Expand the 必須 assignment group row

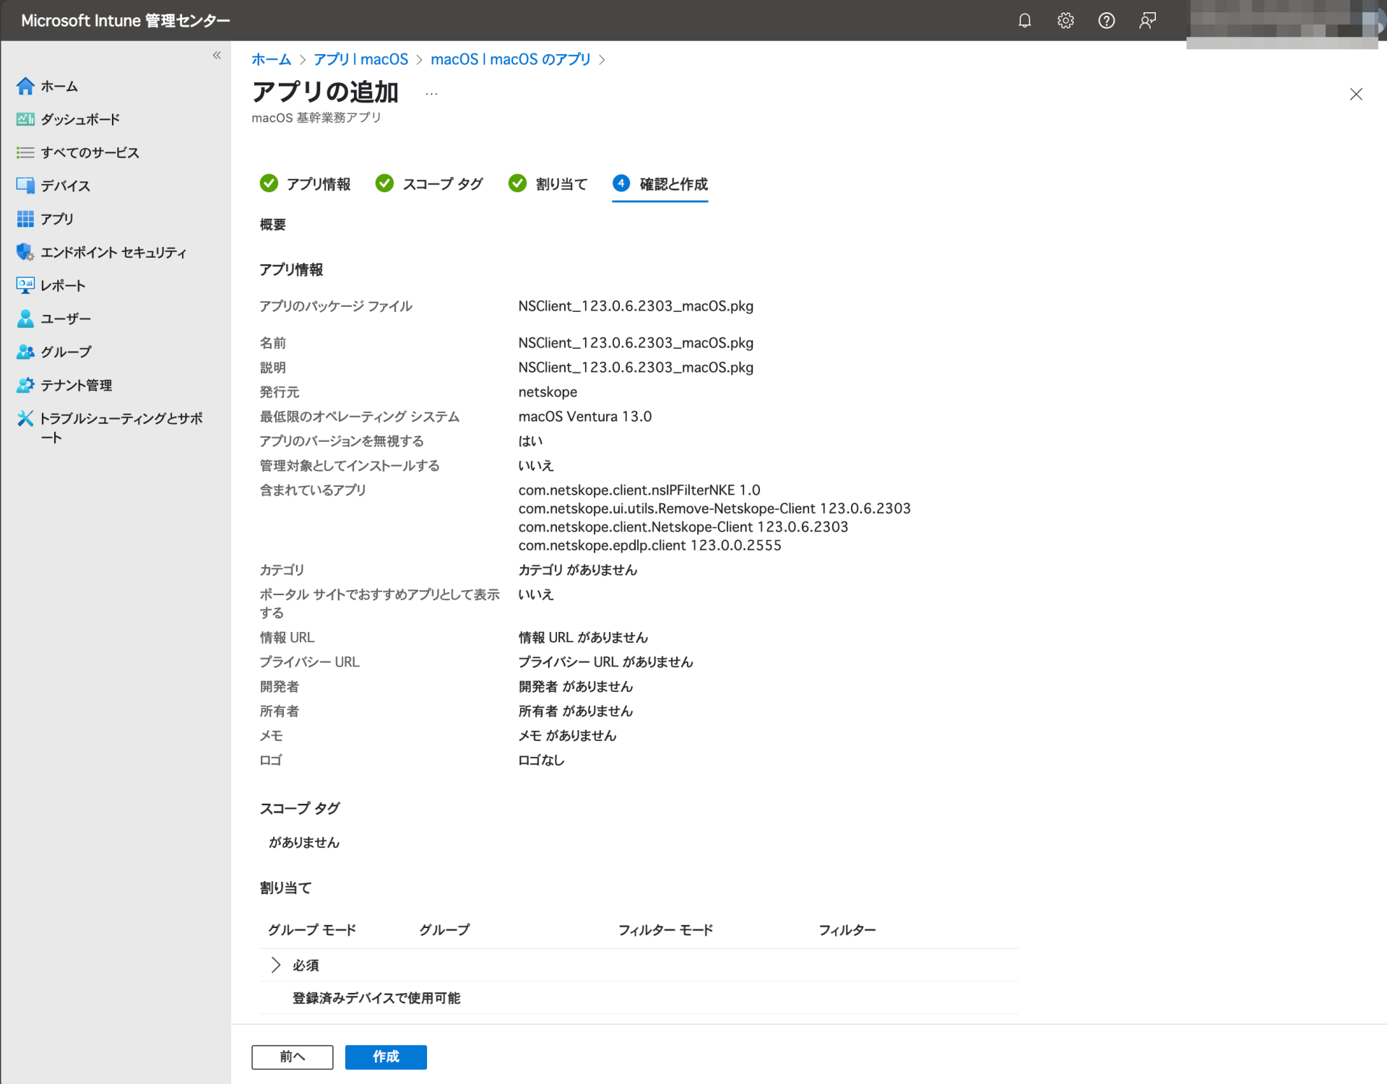pyautogui.click(x=276, y=964)
